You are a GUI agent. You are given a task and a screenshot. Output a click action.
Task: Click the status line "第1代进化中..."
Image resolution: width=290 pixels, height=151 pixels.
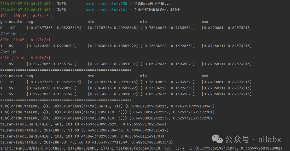(x=13, y=34)
